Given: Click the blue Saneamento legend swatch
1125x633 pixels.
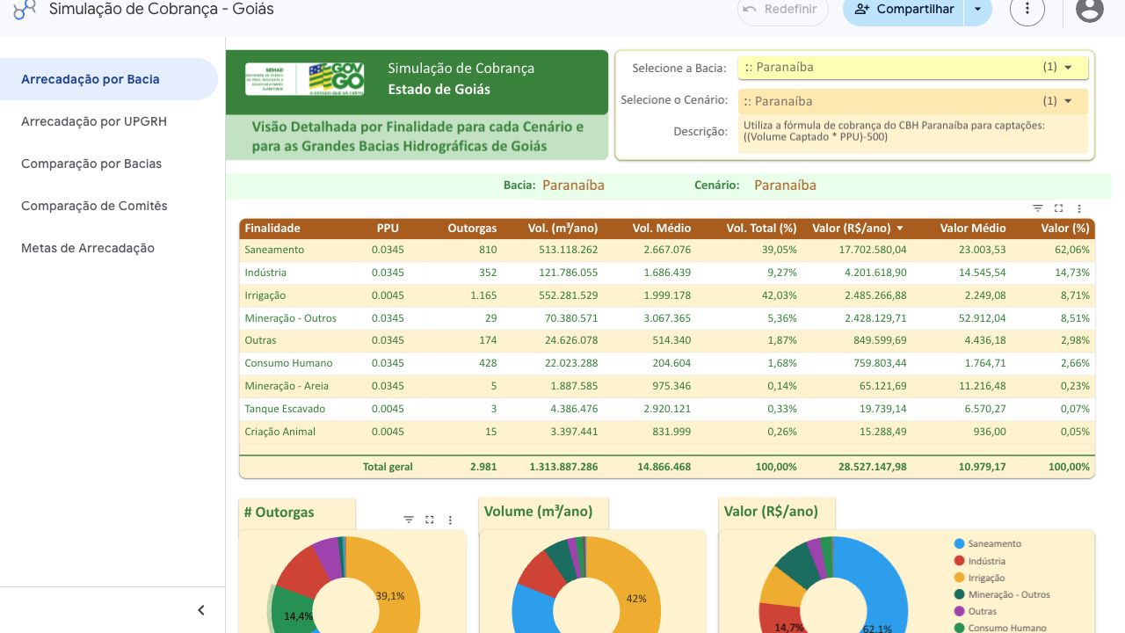Looking at the screenshot, I should 960,544.
